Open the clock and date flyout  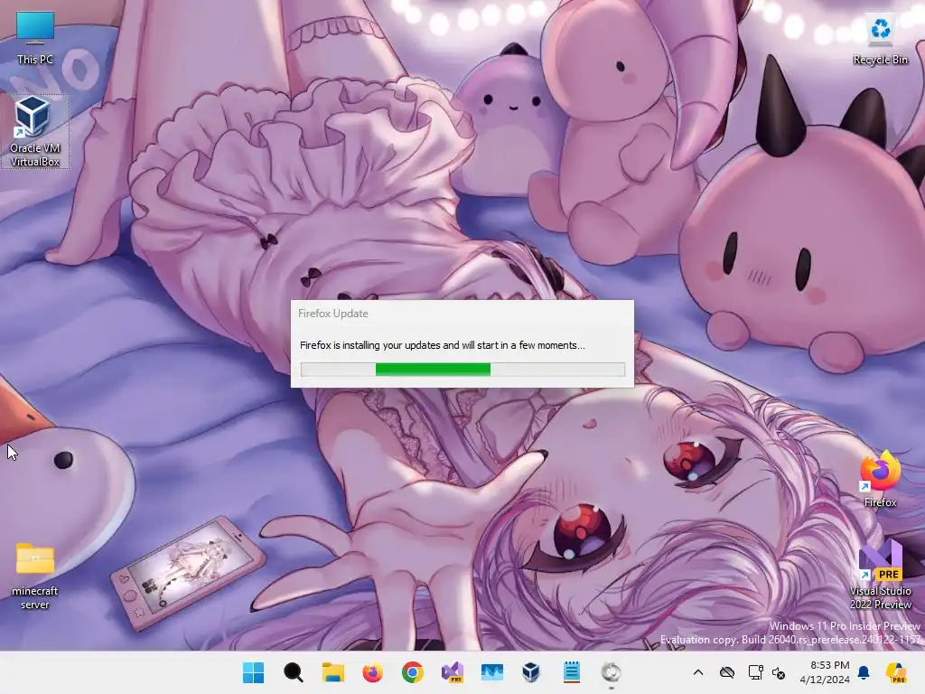(x=825, y=672)
